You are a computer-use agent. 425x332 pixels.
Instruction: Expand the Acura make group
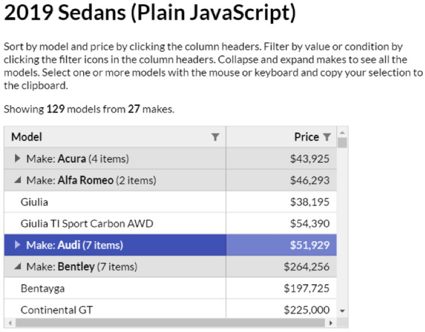[17, 158]
